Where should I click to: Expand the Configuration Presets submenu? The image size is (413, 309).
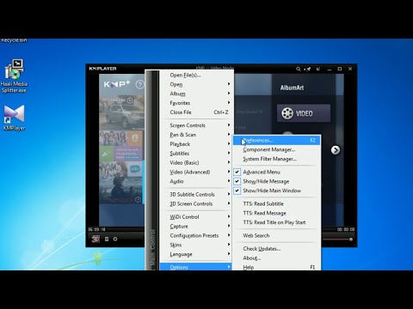197,235
